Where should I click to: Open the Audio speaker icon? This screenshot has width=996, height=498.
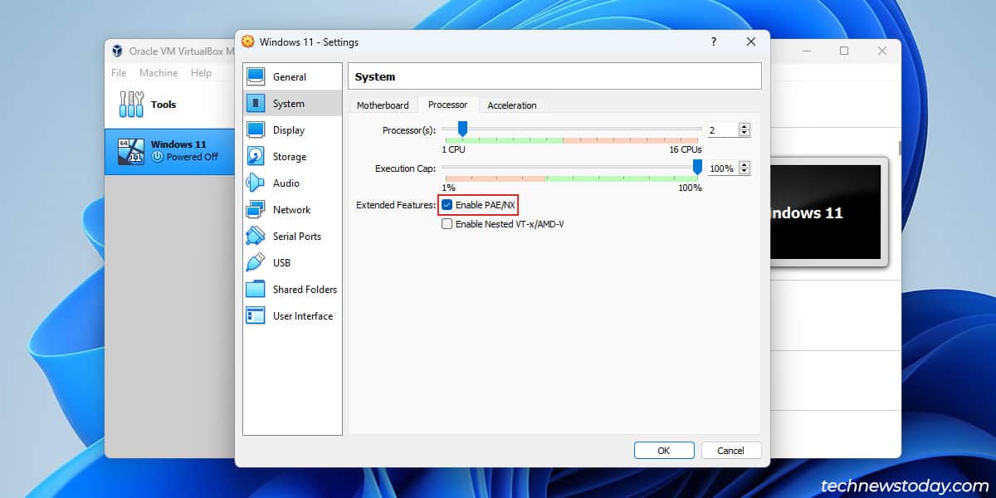tap(256, 183)
